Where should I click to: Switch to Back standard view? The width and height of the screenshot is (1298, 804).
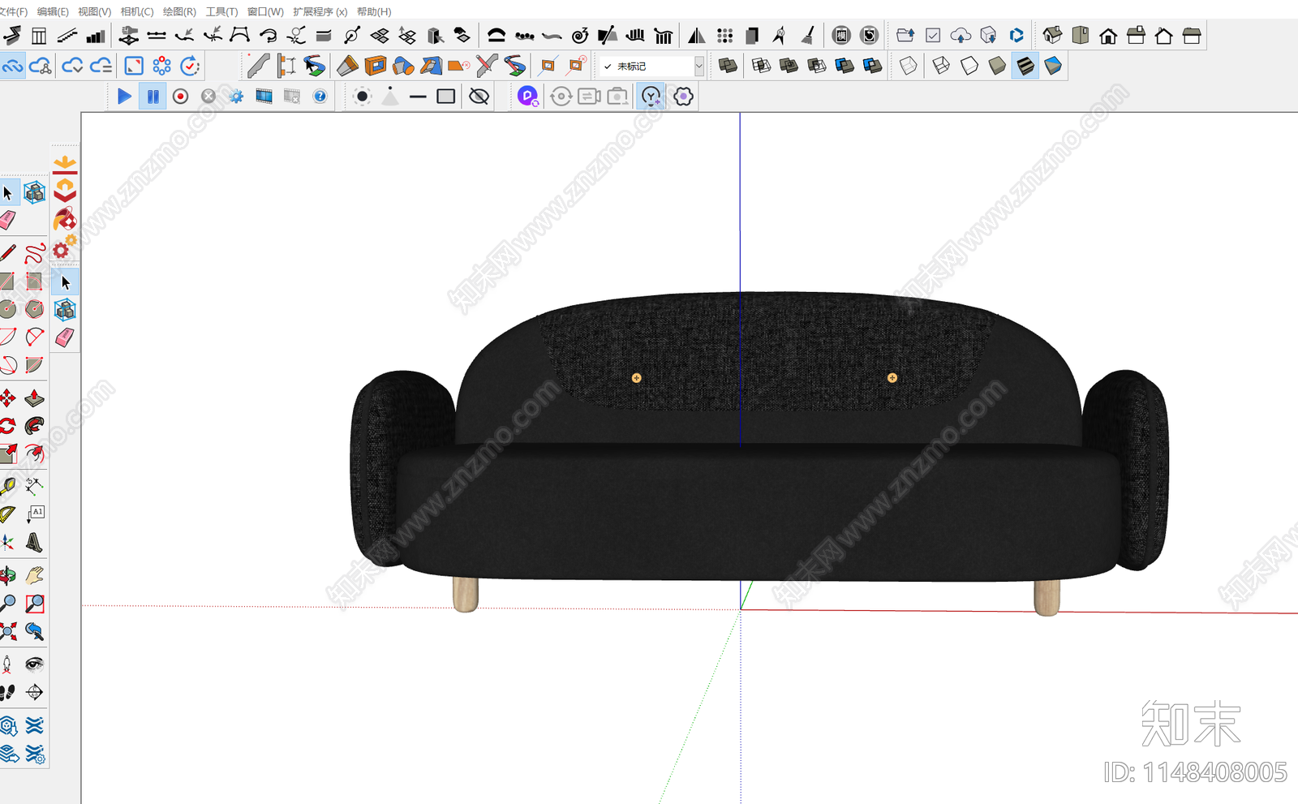coord(1163,36)
